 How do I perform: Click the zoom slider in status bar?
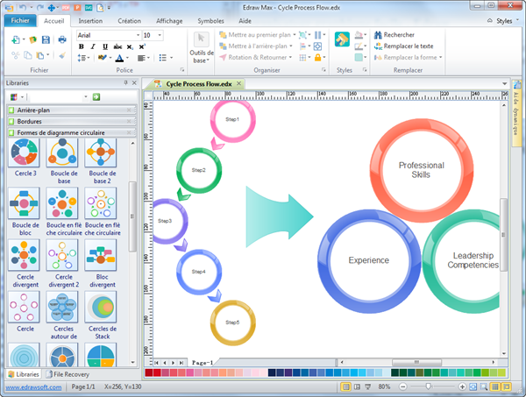coord(430,386)
